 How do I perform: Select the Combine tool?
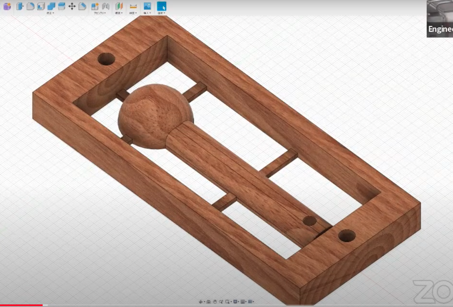(x=51, y=6)
